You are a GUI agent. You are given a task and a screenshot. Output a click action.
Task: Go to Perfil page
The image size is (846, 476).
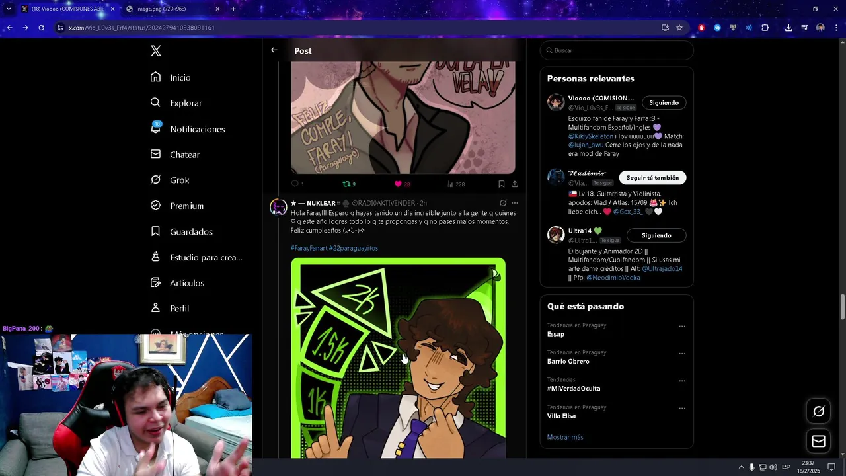point(169,309)
